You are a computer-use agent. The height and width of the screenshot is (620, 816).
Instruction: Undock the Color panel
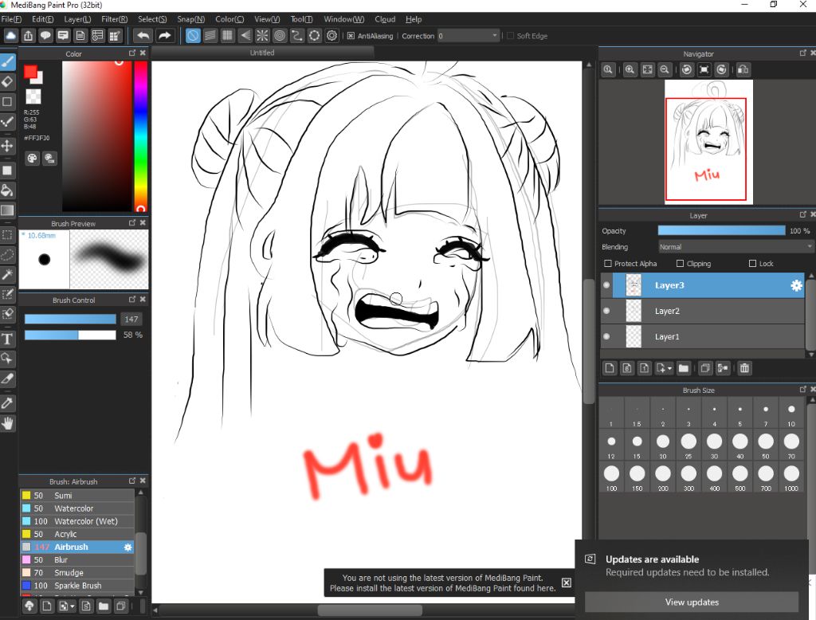click(132, 53)
